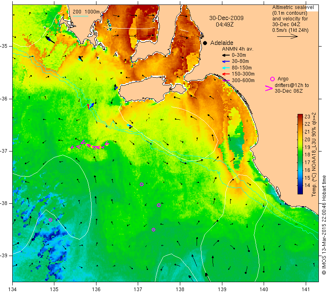This screenshot has width=327, height=294.
Task: Click the longitude axis label 134
Action: [x=13, y=290]
